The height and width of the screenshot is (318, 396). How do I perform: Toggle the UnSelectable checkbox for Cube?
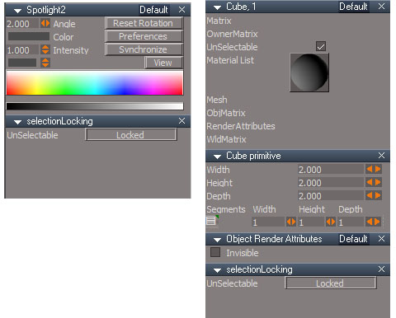[321, 46]
